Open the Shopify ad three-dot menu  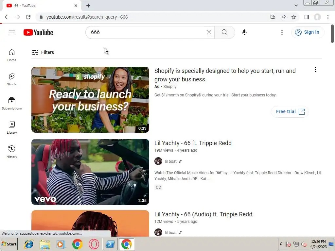[315, 70]
